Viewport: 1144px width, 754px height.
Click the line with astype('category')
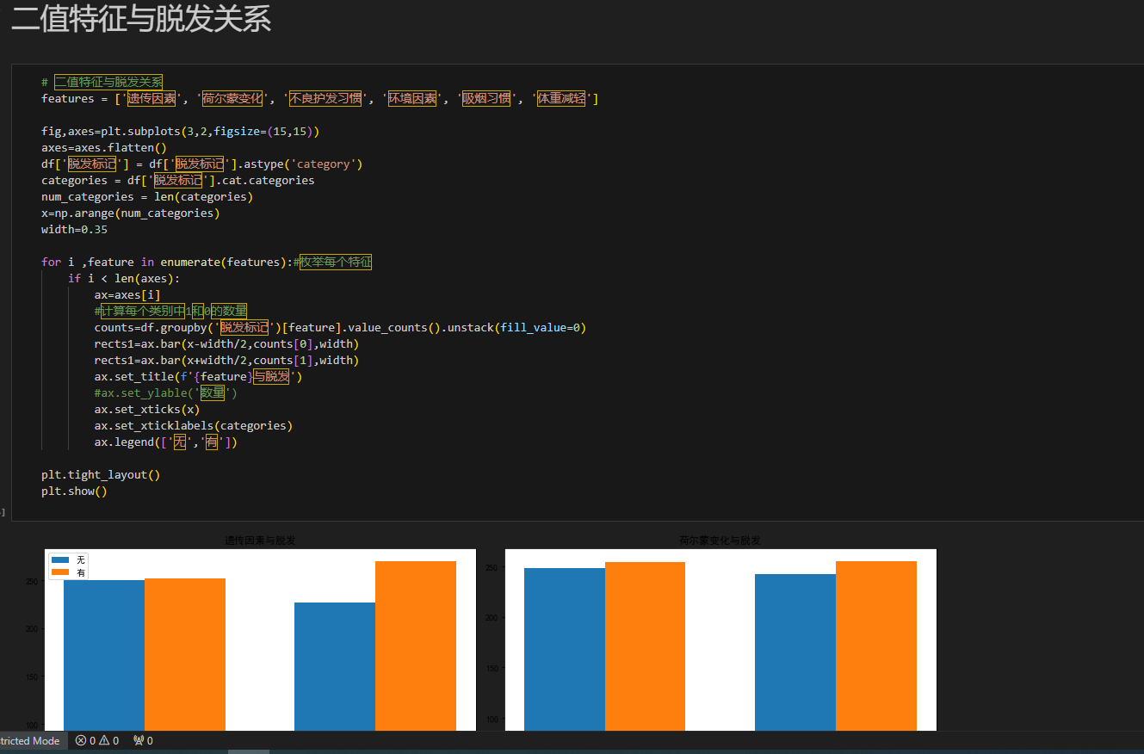pyautogui.click(x=201, y=164)
